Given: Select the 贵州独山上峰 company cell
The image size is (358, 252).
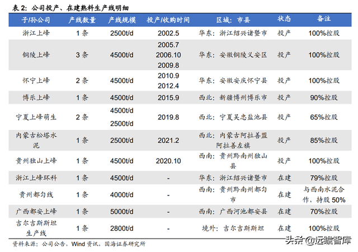Looking at the screenshot, I should click(x=36, y=161).
